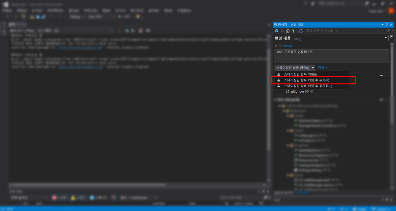Viewport: 396px width, 211px height.
Task: Open the dropdown beside the search magnifier
Action: tap(392, 31)
